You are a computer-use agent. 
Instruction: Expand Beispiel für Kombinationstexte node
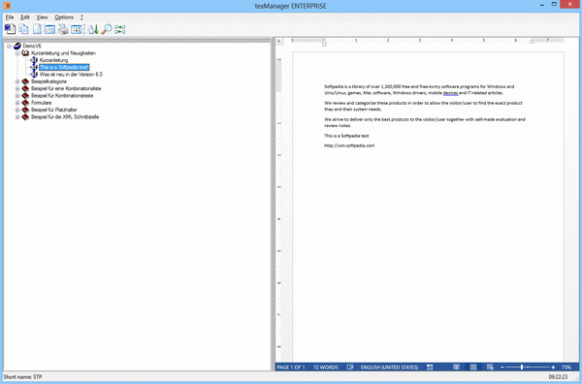point(17,96)
